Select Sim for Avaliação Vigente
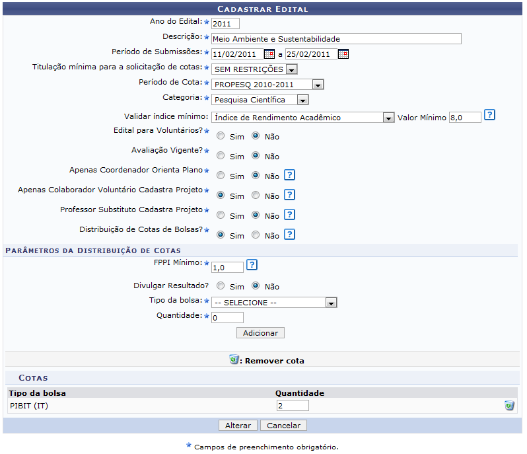Viewport: 527px width, 454px height. tap(221, 156)
